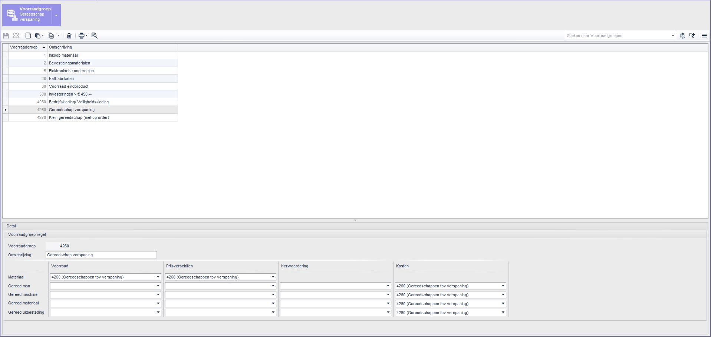Click the Paste clipboard toolbar icon
The width and height of the screenshot is (711, 337).
coord(38,36)
